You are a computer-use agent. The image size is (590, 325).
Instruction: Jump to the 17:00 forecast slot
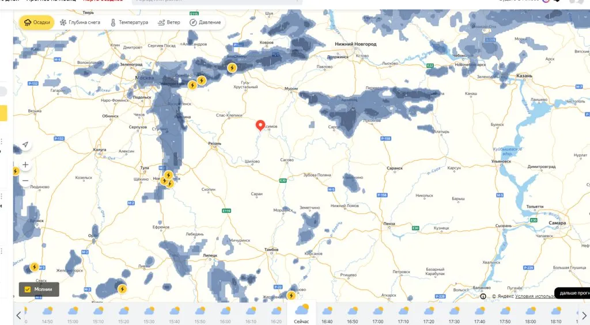(378, 314)
